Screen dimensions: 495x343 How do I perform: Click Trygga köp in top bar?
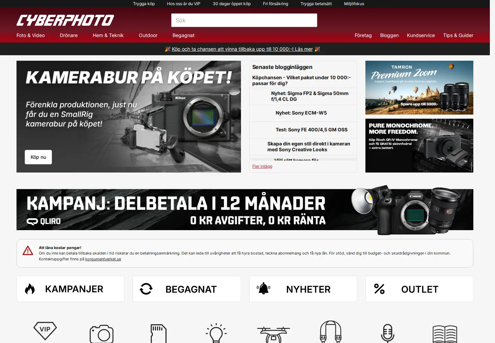[144, 4]
